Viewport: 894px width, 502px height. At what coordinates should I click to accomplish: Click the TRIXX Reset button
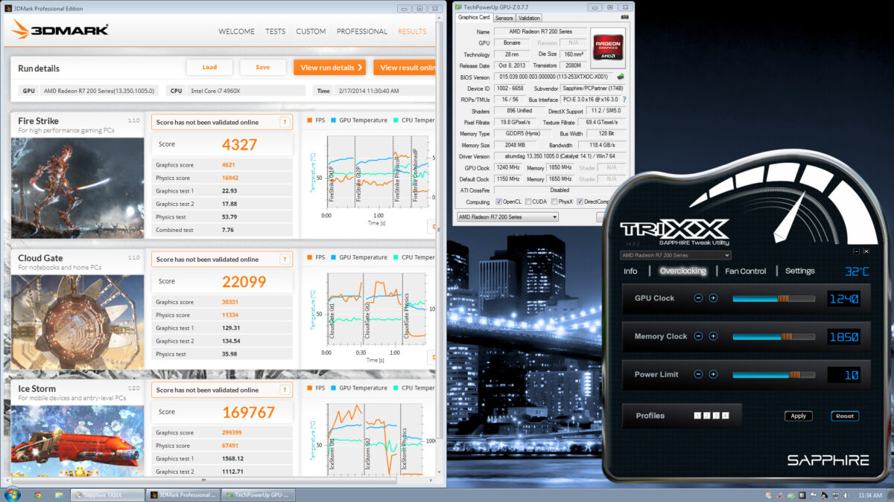[845, 416]
